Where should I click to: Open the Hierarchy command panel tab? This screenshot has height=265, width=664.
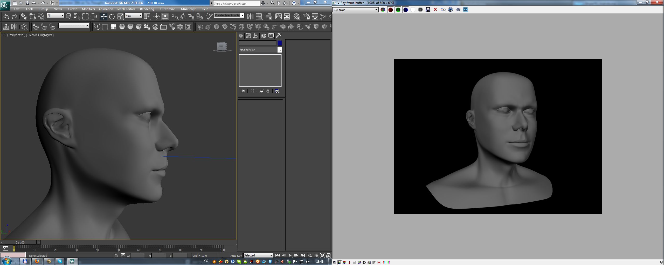256,36
